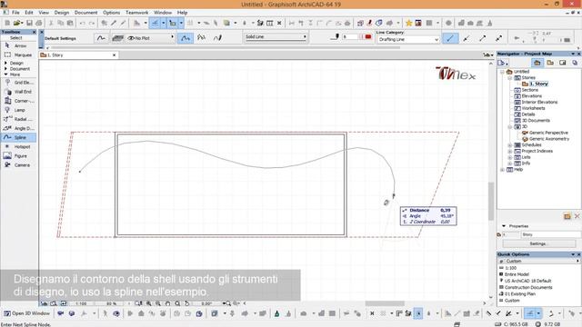Click the Save icon in toolbar
The image size is (582, 327).
(29, 23)
